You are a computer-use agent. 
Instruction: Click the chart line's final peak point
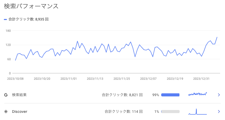217,37
